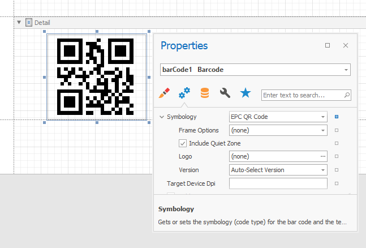The width and height of the screenshot is (366, 248).
Task: Click the search magnifier icon in Properties
Action: point(347,95)
